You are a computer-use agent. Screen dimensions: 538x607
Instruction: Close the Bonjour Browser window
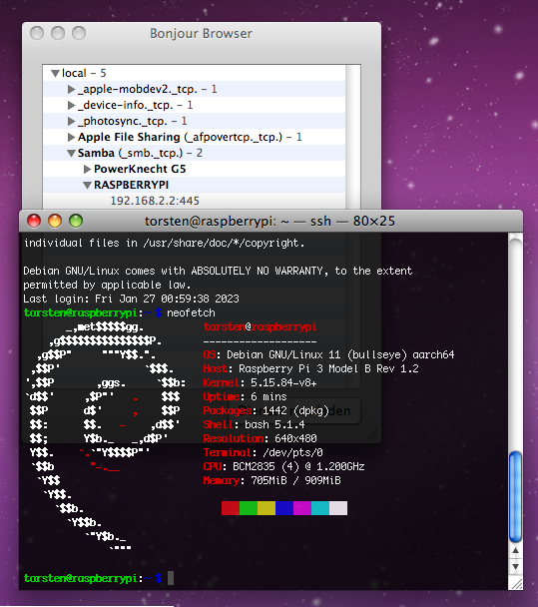37,33
